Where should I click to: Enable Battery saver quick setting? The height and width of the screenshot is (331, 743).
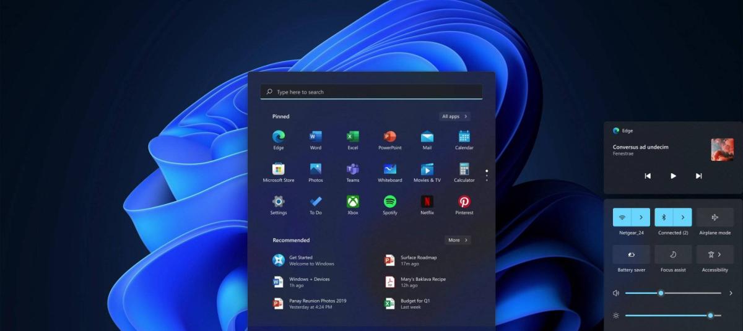[631, 254]
